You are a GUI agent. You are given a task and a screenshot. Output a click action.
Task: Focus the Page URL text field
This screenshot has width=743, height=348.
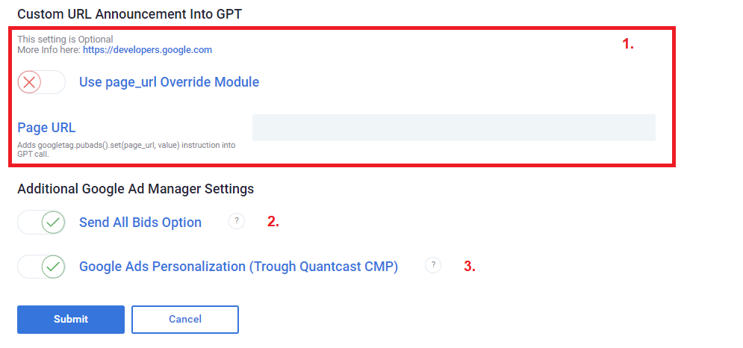453,128
